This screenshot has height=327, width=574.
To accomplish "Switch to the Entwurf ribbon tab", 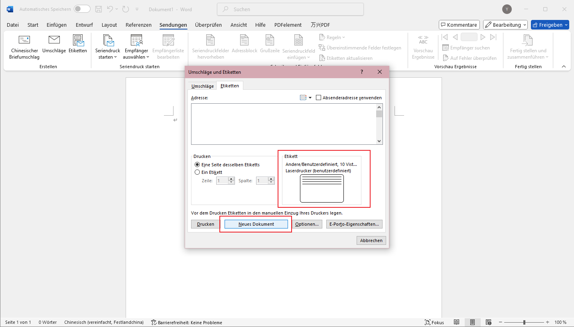I will click(84, 25).
